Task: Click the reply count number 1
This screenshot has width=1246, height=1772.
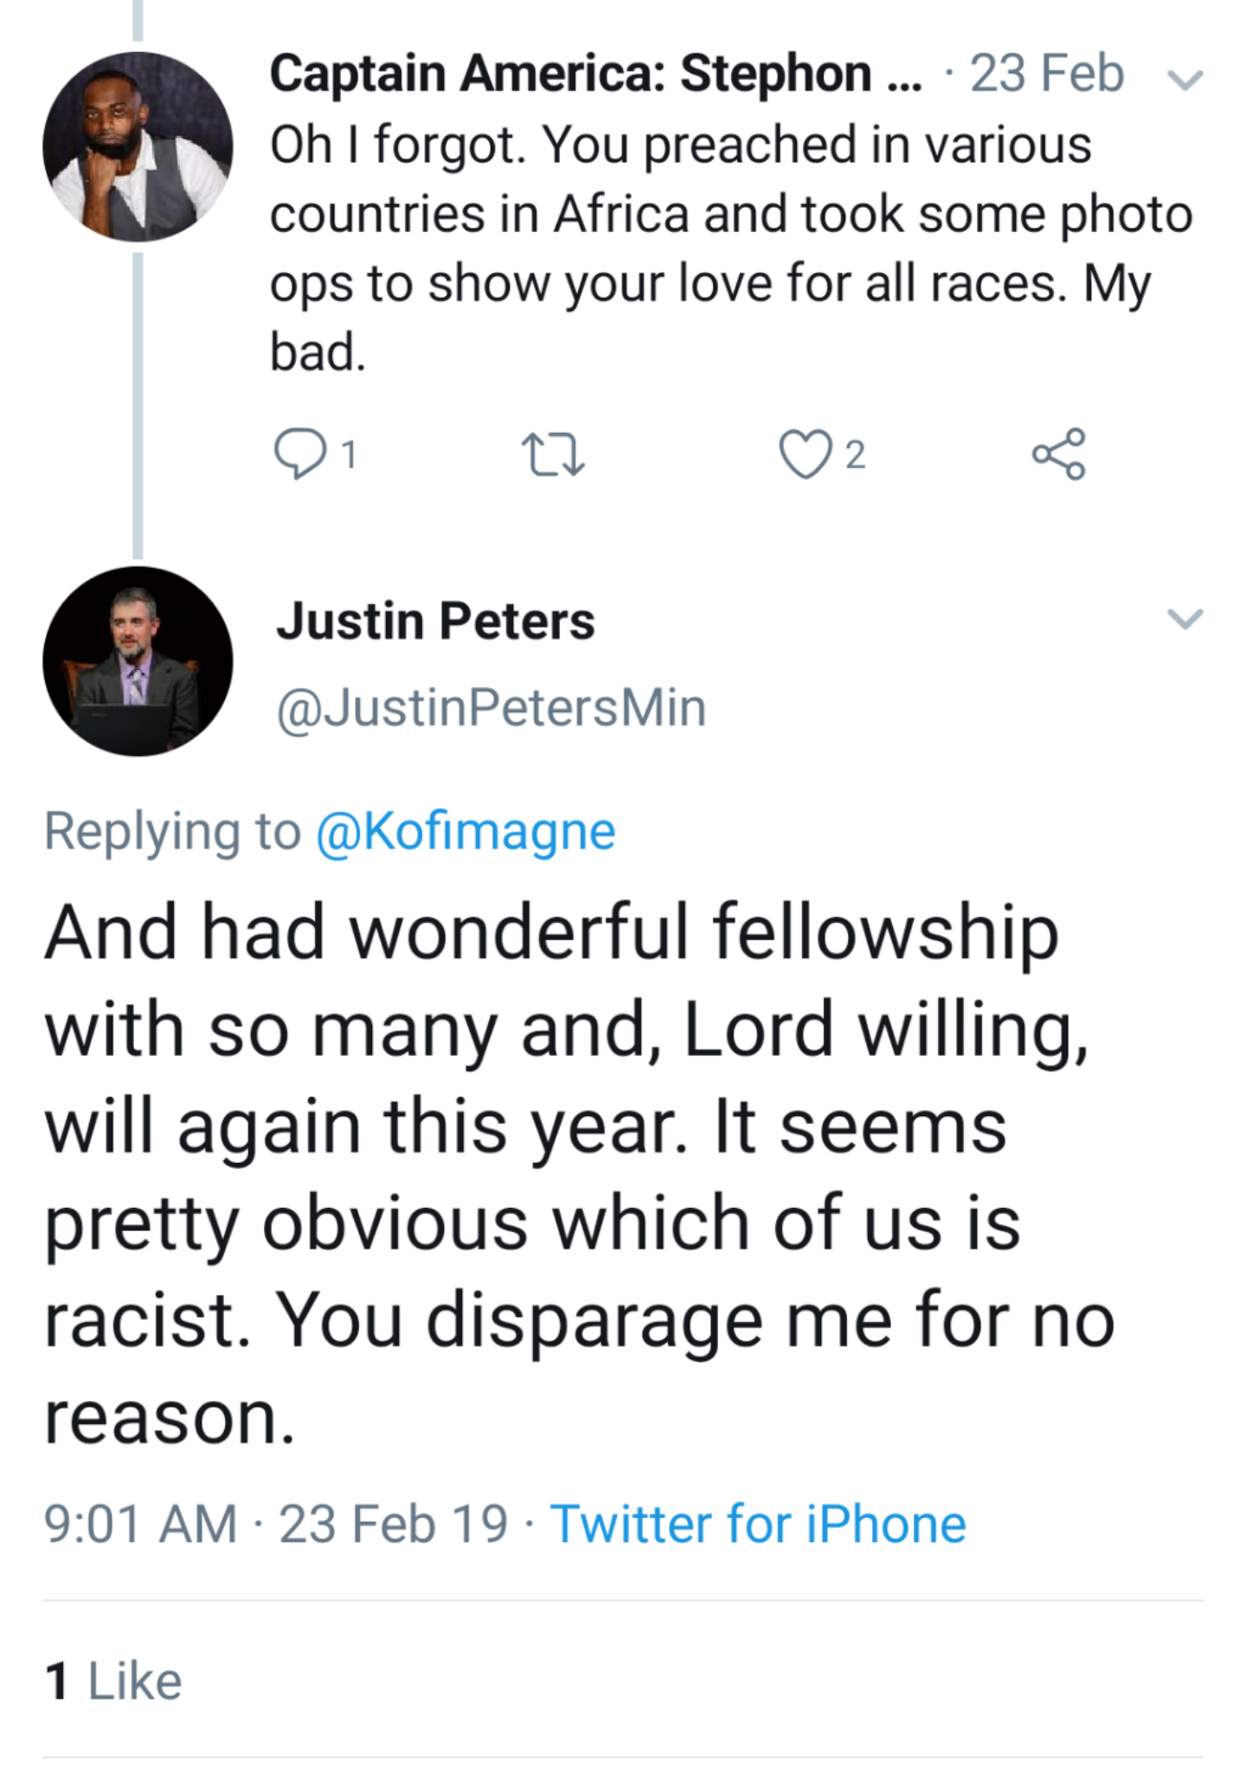Action: [348, 455]
